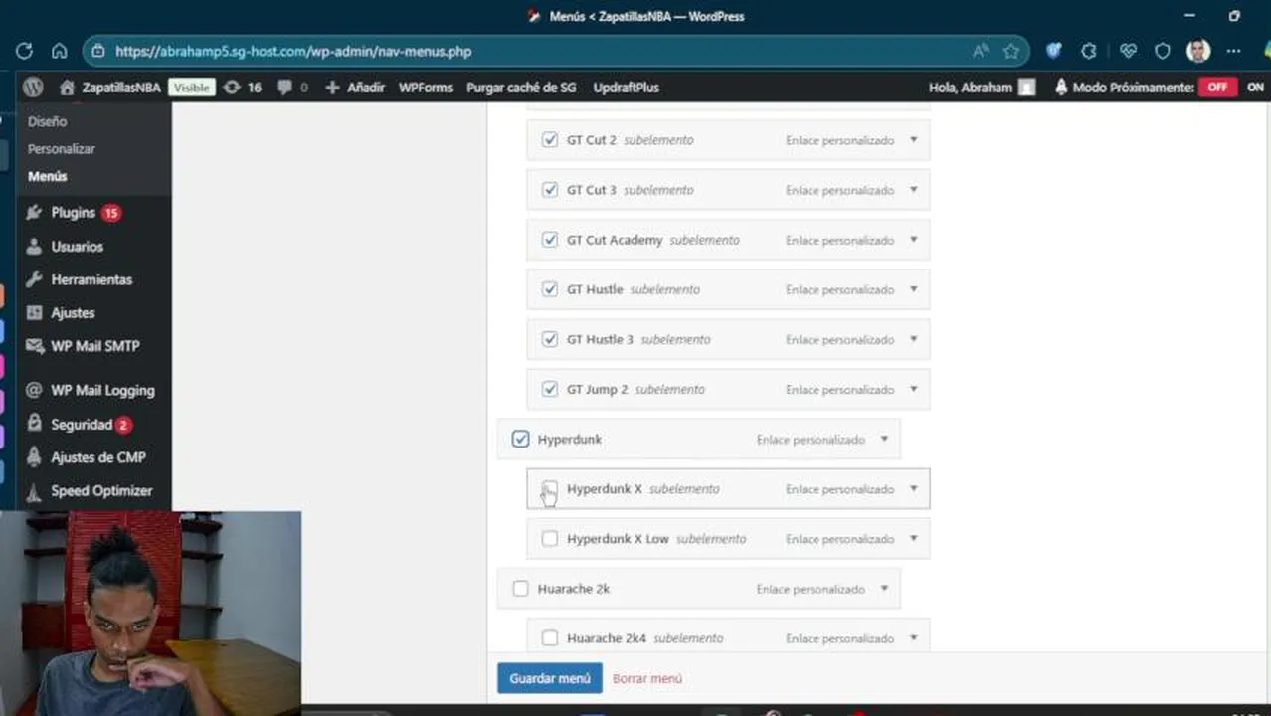
Task: Open Ajustes sidebar icon
Action: click(35, 313)
